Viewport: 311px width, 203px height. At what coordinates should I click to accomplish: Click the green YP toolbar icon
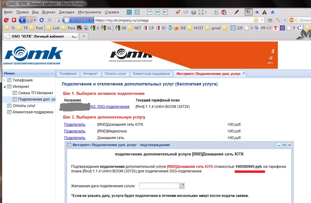tap(150, 12)
